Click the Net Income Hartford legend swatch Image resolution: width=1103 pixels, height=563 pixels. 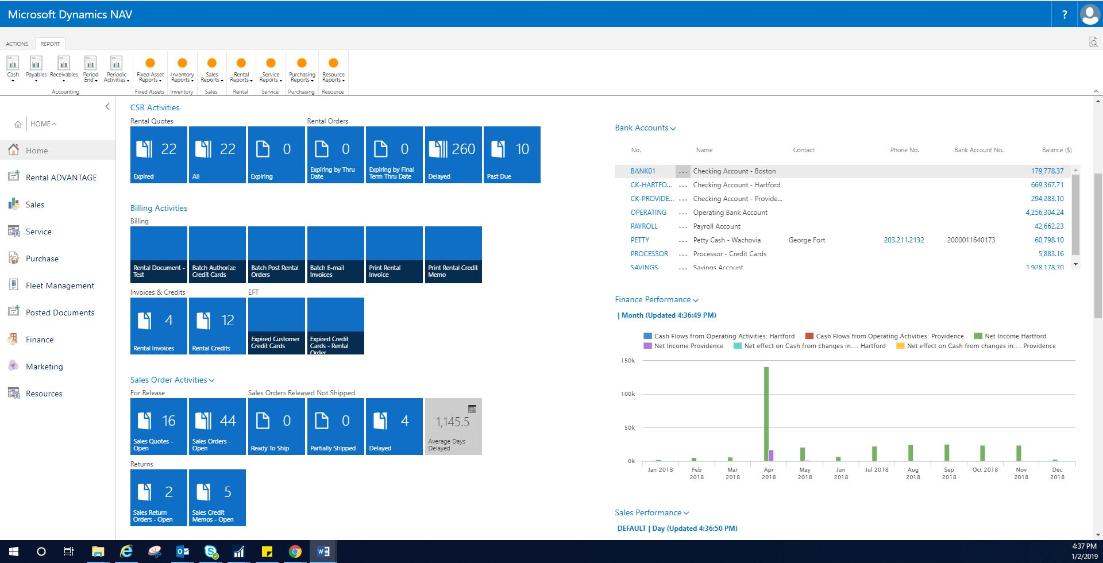click(978, 336)
